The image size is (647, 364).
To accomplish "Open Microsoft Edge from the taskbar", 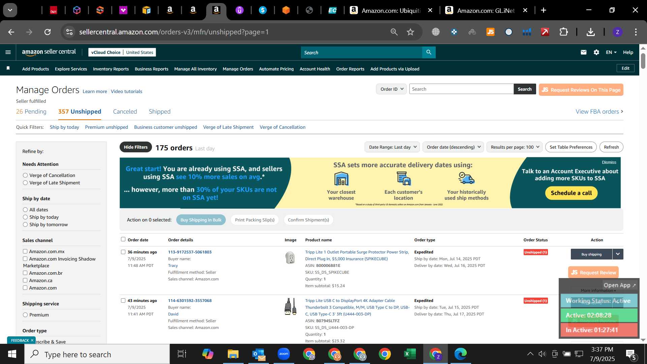I will click(460, 354).
